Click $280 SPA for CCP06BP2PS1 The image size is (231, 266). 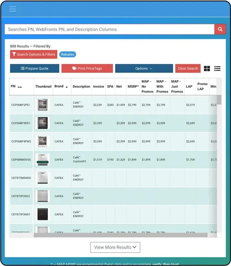pyautogui.click(x=111, y=105)
